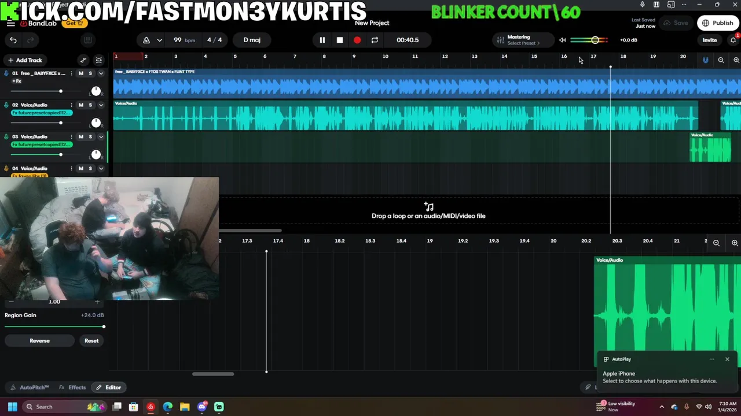
Task: Toggle snap-to-grid magnet
Action: (x=705, y=60)
